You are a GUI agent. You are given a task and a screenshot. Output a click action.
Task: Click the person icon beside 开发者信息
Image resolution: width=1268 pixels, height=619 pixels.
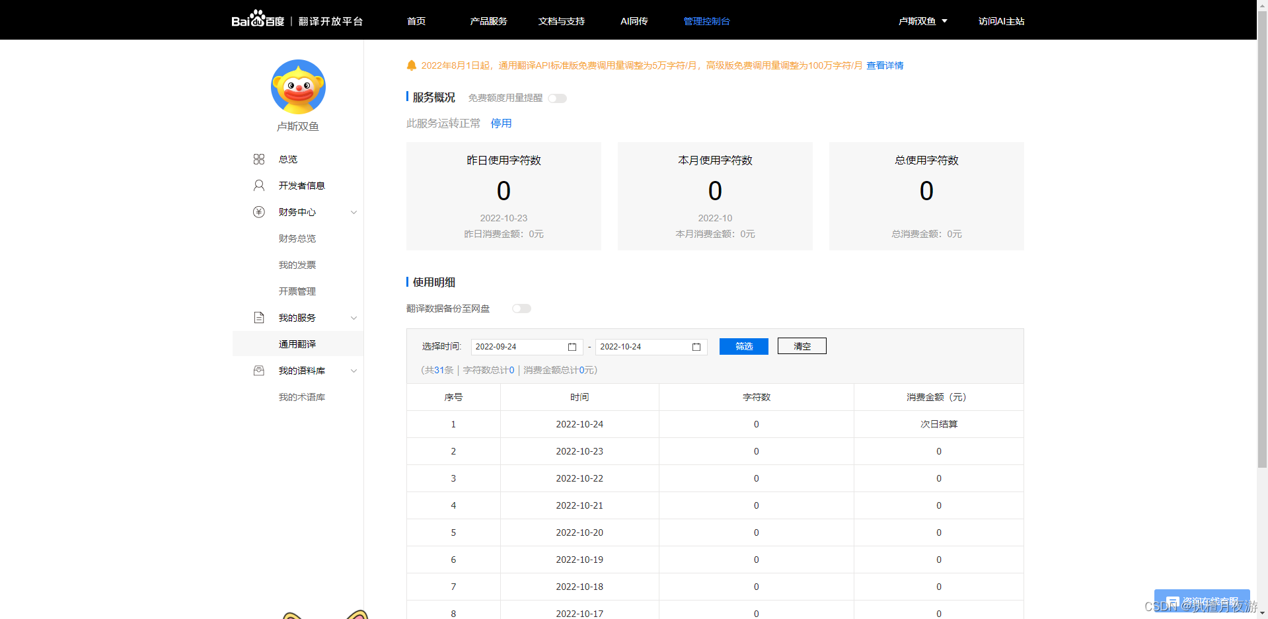click(x=259, y=186)
